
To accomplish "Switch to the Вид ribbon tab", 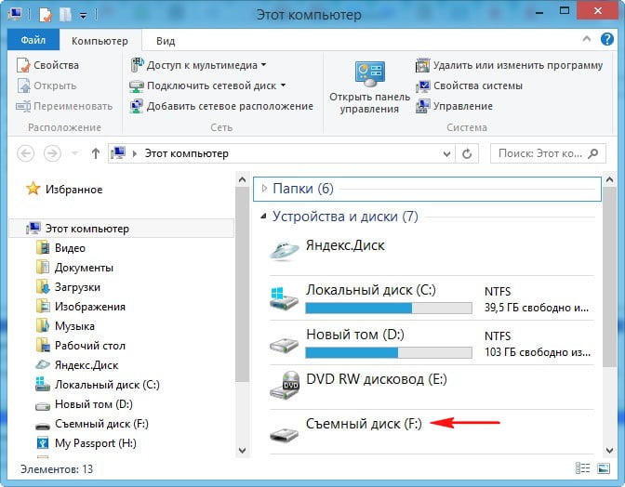I will (166, 41).
